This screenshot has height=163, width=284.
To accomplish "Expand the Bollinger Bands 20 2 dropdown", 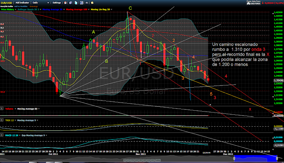I will 40,9.
